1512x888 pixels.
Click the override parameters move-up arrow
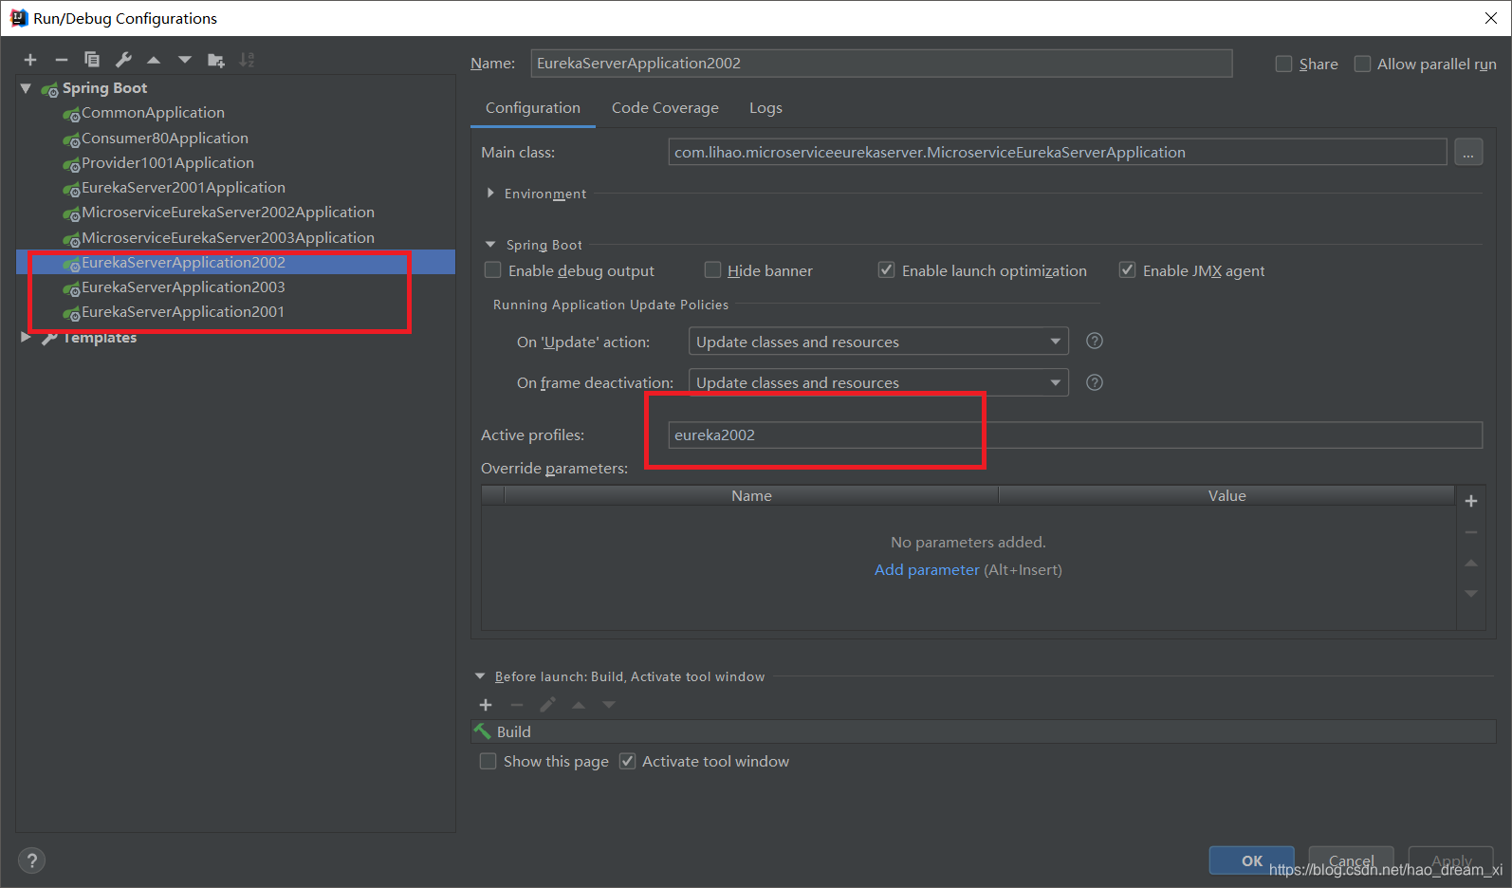[x=1471, y=564]
